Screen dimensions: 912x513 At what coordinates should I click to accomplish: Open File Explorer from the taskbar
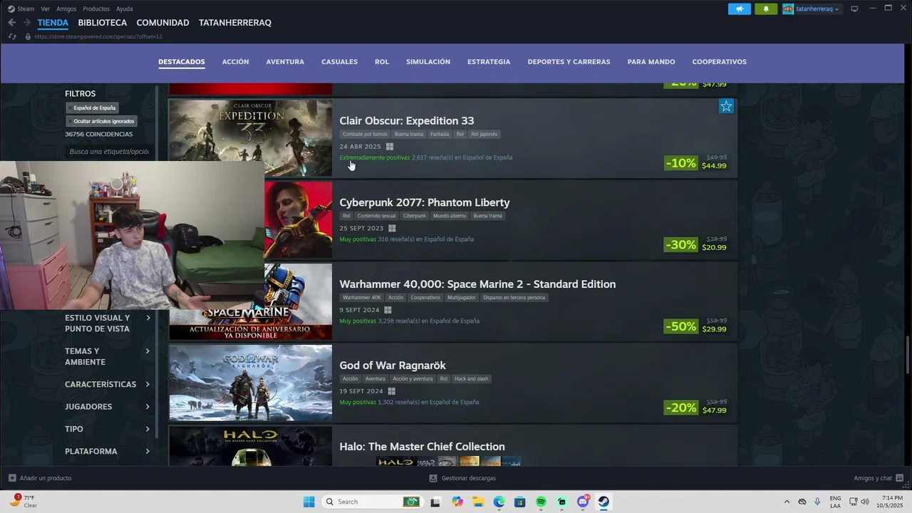[x=478, y=502]
